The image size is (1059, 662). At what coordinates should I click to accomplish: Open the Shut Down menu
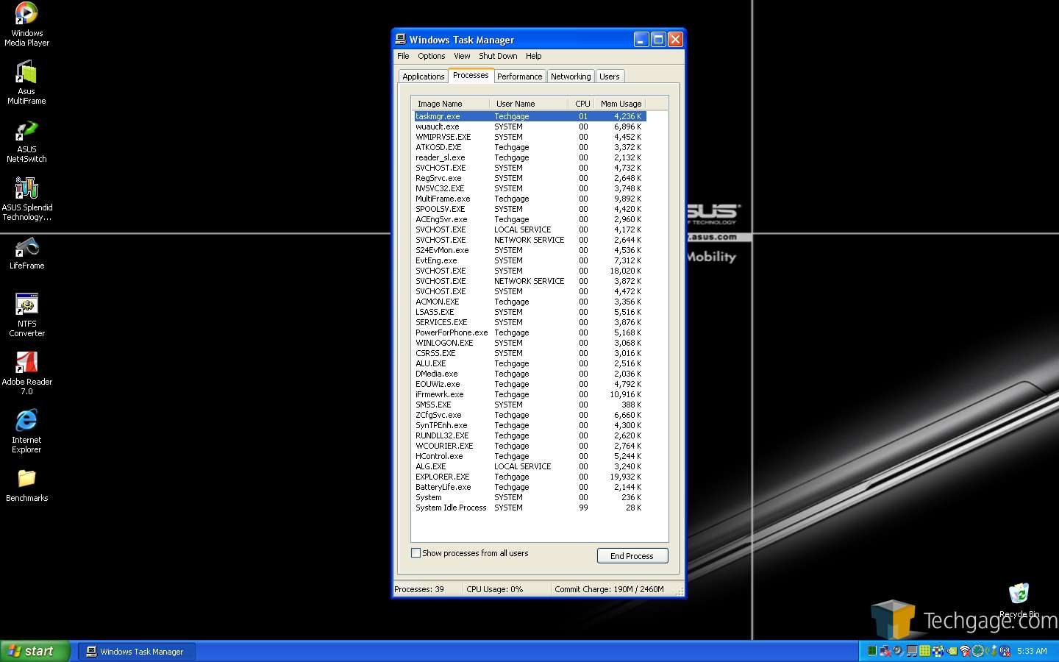[x=498, y=56]
